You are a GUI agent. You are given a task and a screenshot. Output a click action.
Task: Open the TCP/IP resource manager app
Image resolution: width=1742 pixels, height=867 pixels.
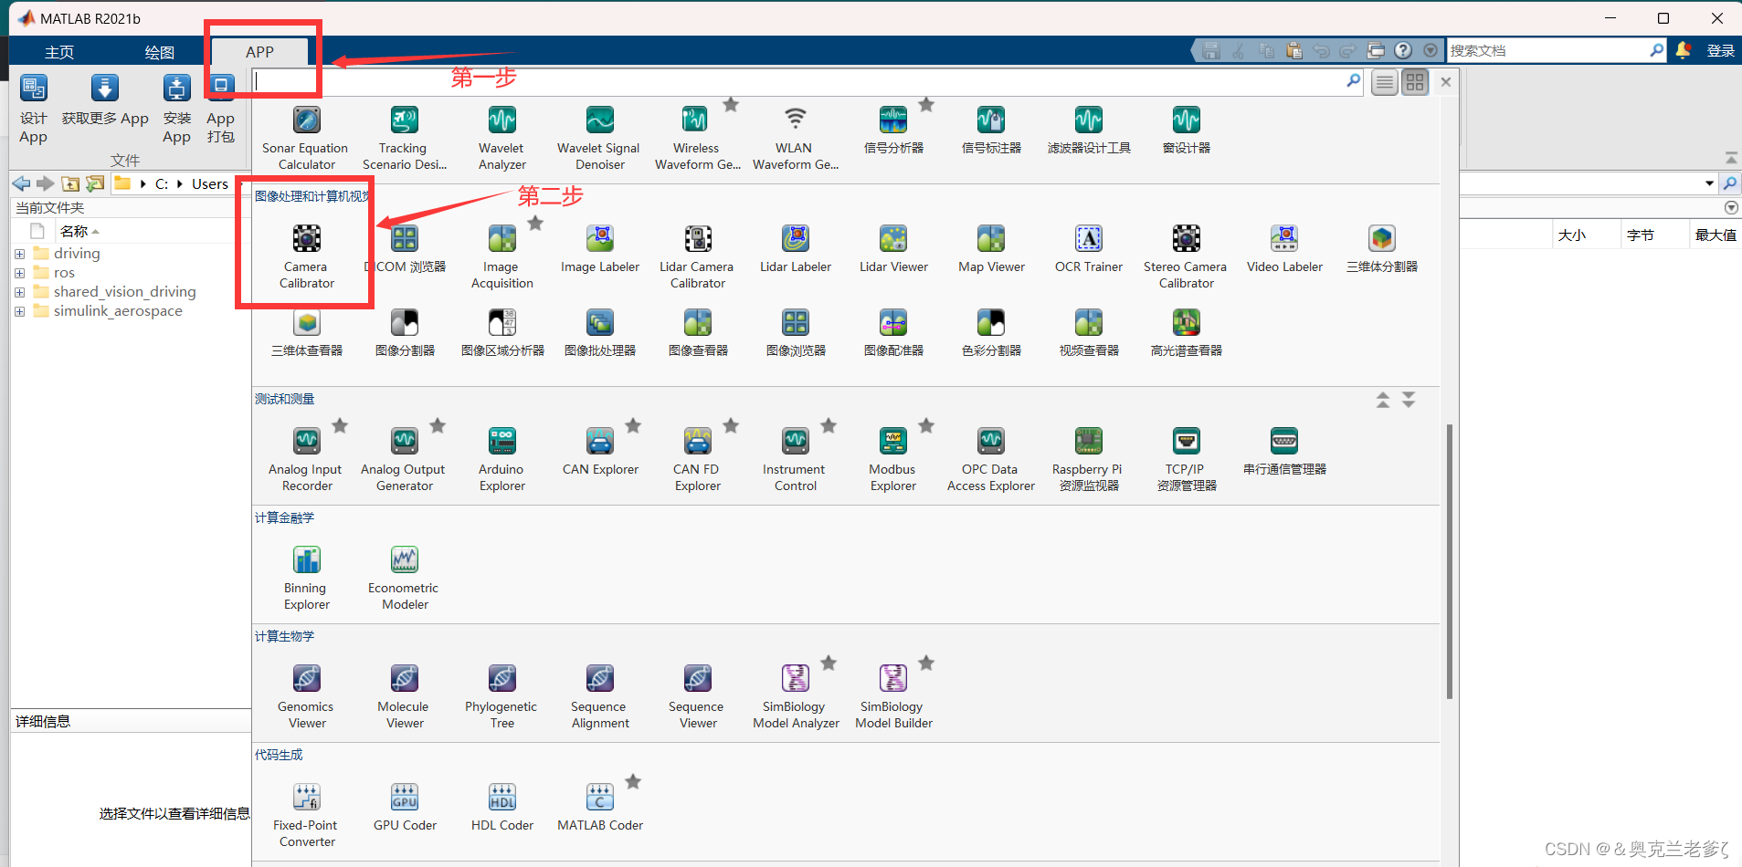[x=1186, y=459]
